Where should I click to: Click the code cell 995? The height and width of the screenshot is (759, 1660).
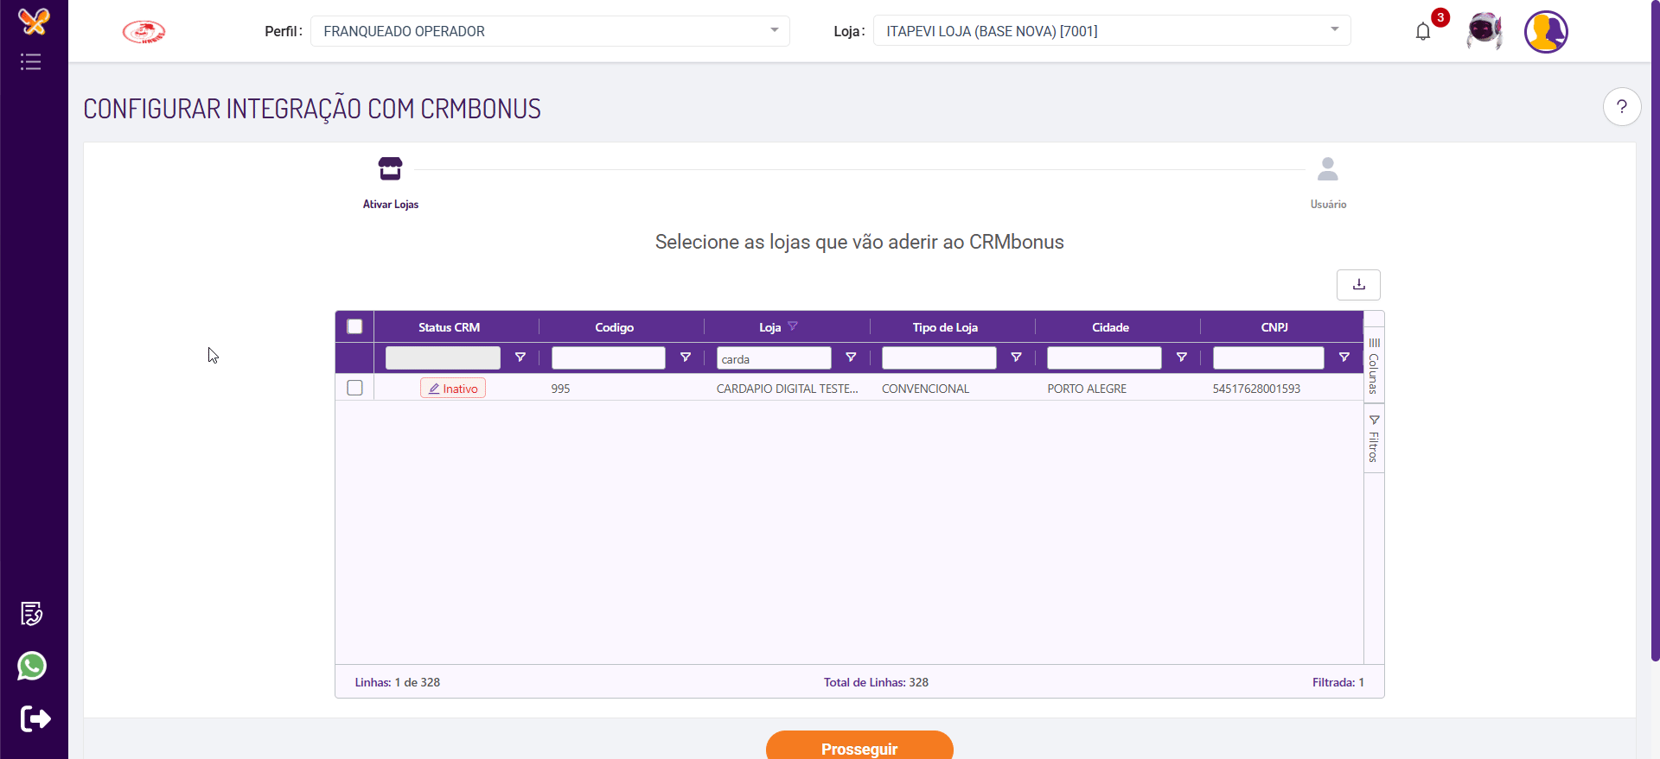(560, 389)
